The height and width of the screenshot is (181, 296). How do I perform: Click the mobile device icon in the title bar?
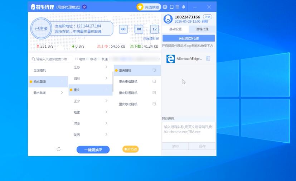(x=171, y=7)
